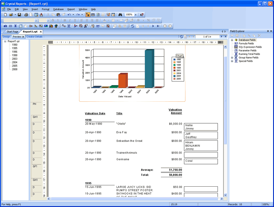This screenshot has height=207, width=274.
Task: Insert a chart into the report
Action: (51, 26)
